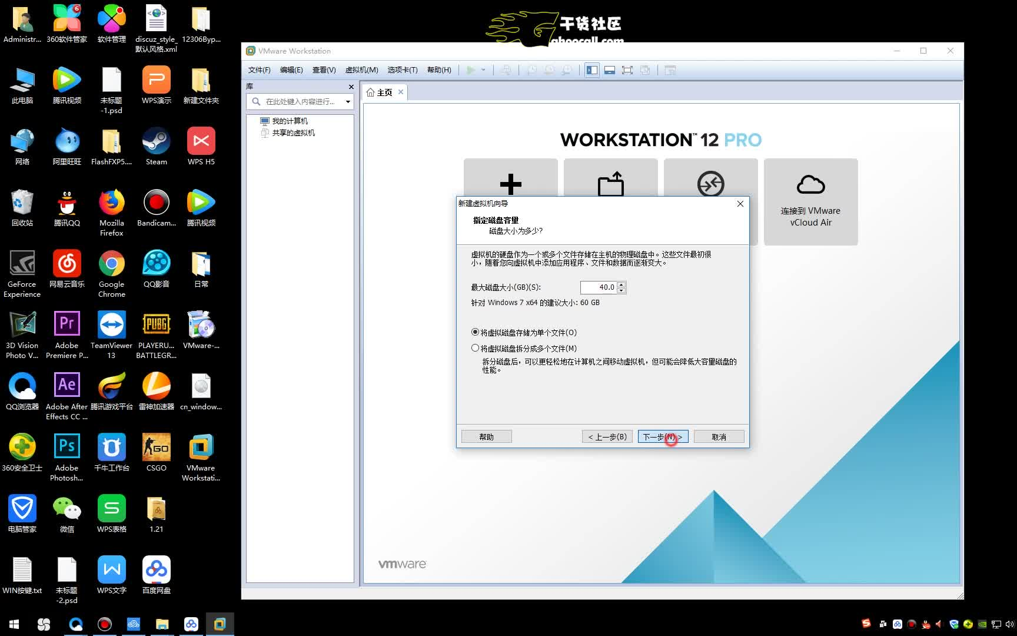
Task: Close the 库 library panel
Action: (x=351, y=87)
